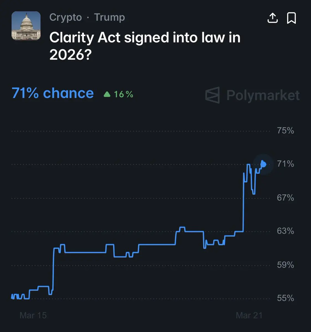Select the 59% axis label
Screen dimensions: 311x332
286,265
